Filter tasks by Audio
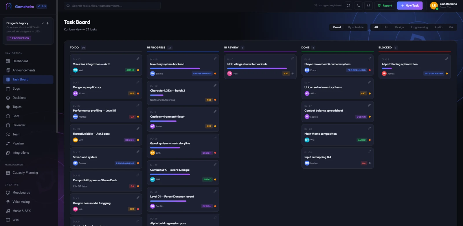 point(438,27)
